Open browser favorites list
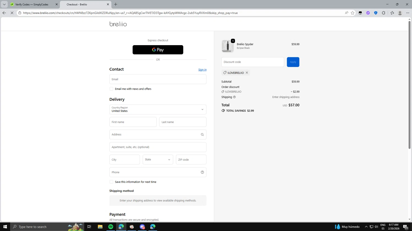 (x=392, y=13)
